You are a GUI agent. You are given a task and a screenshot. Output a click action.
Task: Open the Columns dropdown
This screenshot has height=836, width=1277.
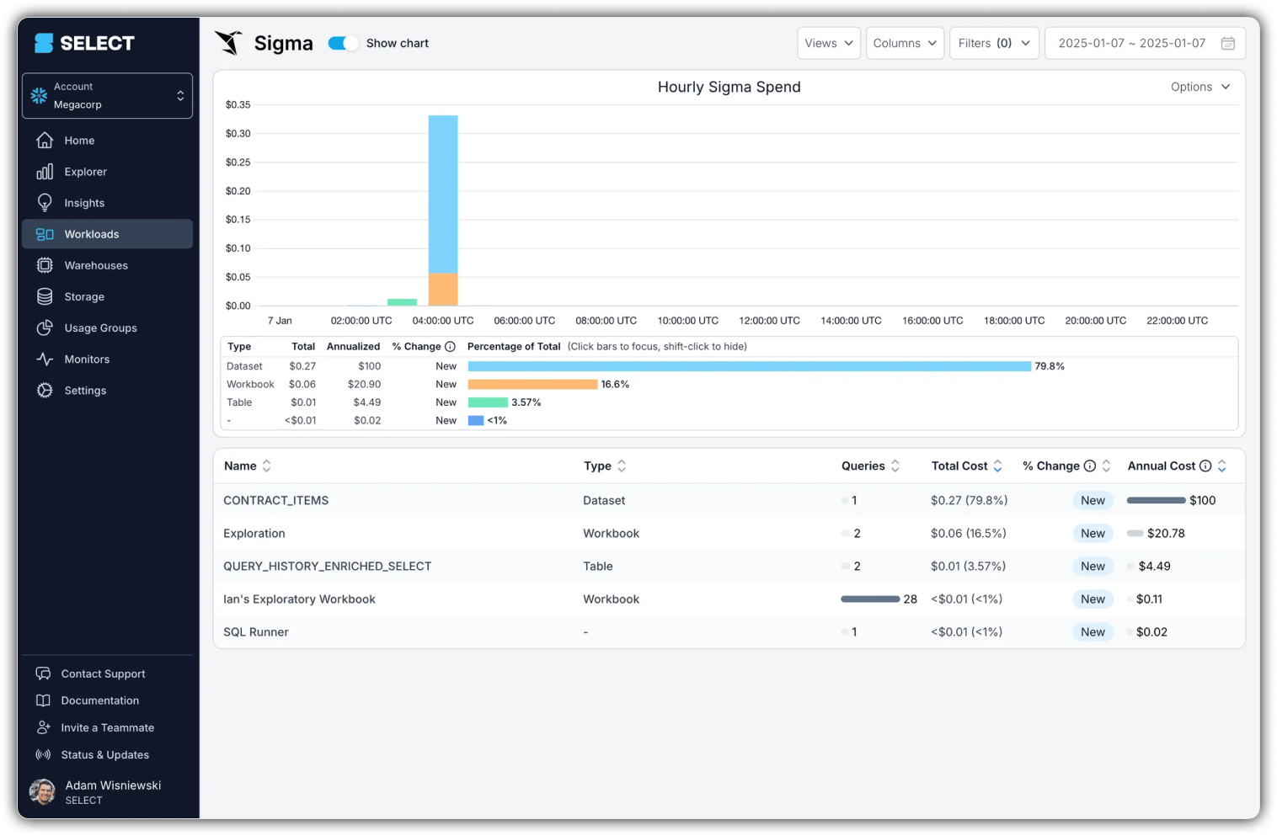coord(905,43)
